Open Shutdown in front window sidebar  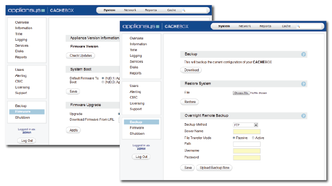(137, 134)
